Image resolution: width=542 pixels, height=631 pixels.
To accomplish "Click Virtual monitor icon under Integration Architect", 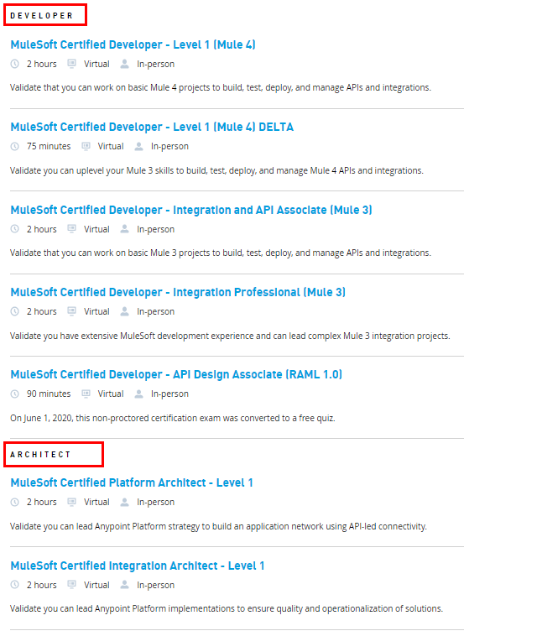I will pyautogui.click(x=71, y=585).
